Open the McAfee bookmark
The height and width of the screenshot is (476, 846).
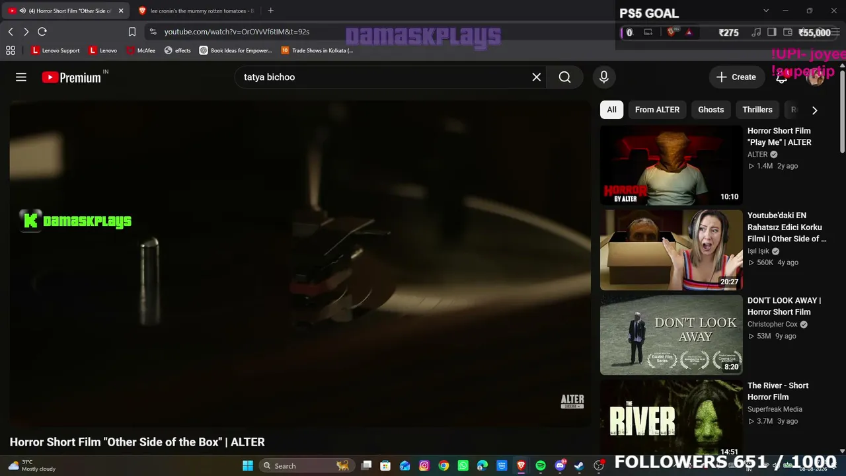[141, 50]
